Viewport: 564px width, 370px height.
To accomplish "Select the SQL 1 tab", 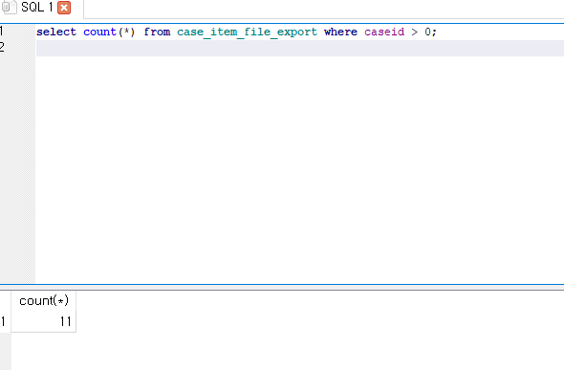I will [x=36, y=8].
